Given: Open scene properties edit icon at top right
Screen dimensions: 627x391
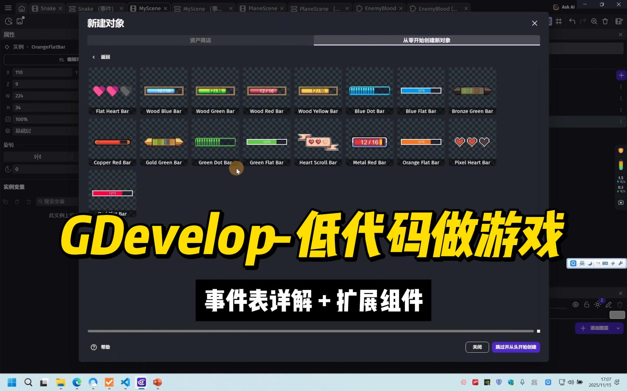Looking at the screenshot, I should pyautogui.click(x=619, y=21).
